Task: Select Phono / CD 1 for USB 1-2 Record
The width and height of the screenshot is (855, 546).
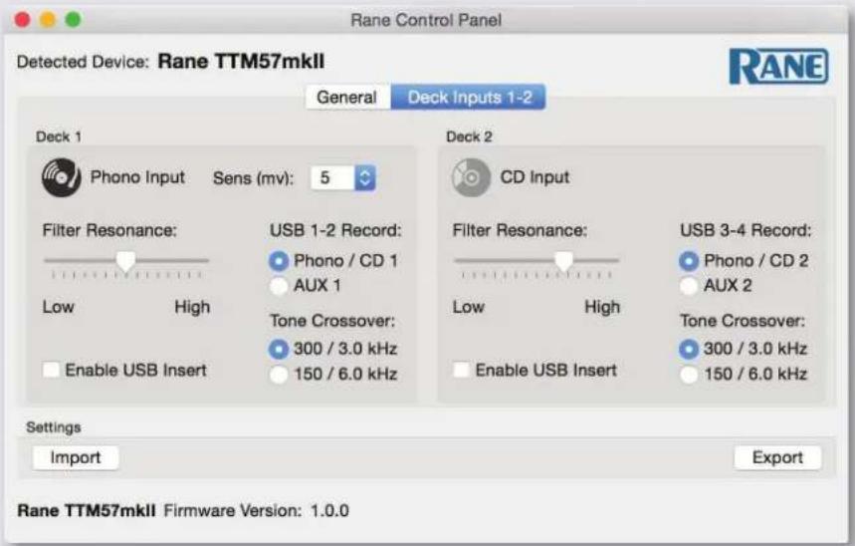Action: pos(279,261)
